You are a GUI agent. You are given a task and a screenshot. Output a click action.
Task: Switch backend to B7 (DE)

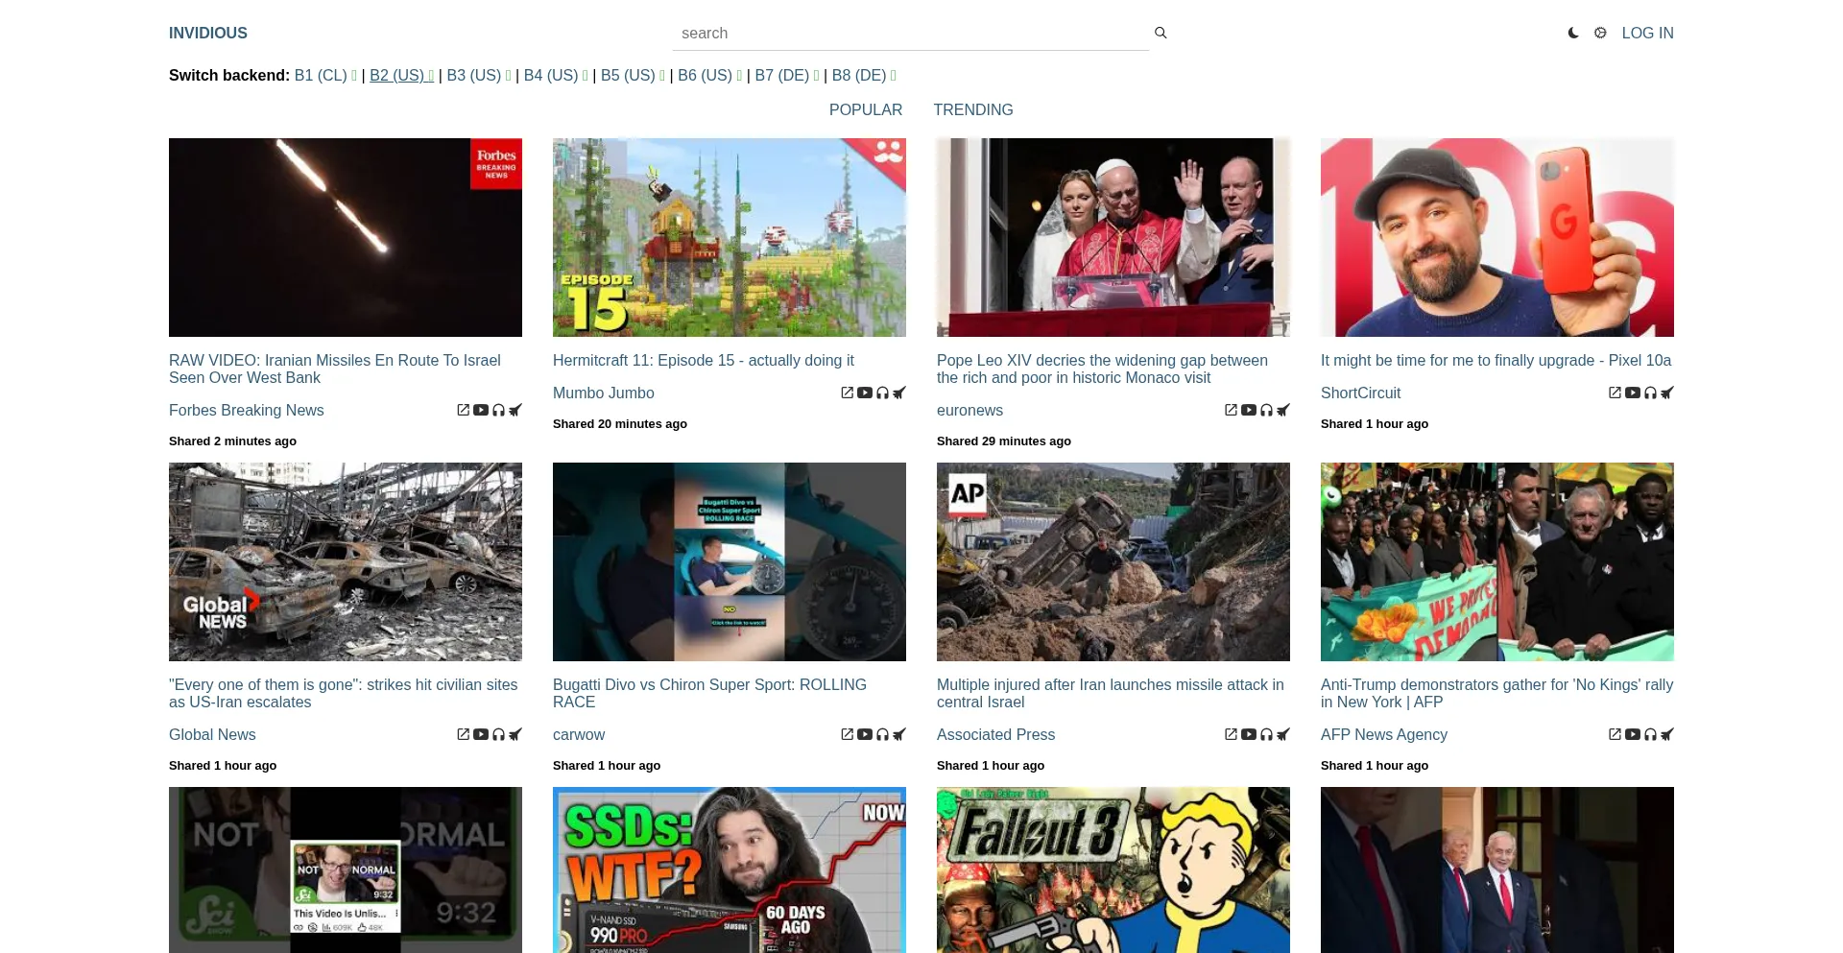[x=787, y=75]
